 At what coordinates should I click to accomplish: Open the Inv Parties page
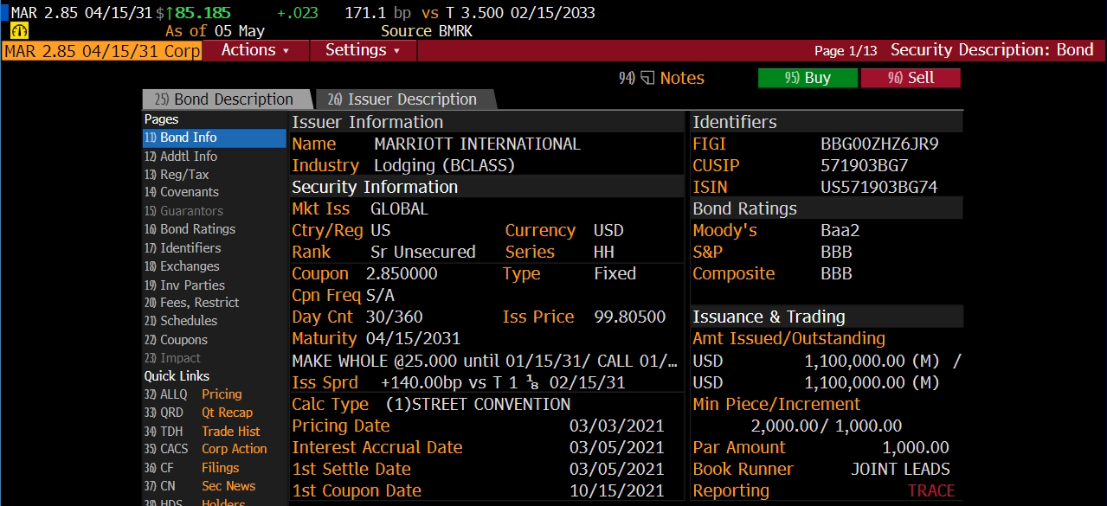184,285
